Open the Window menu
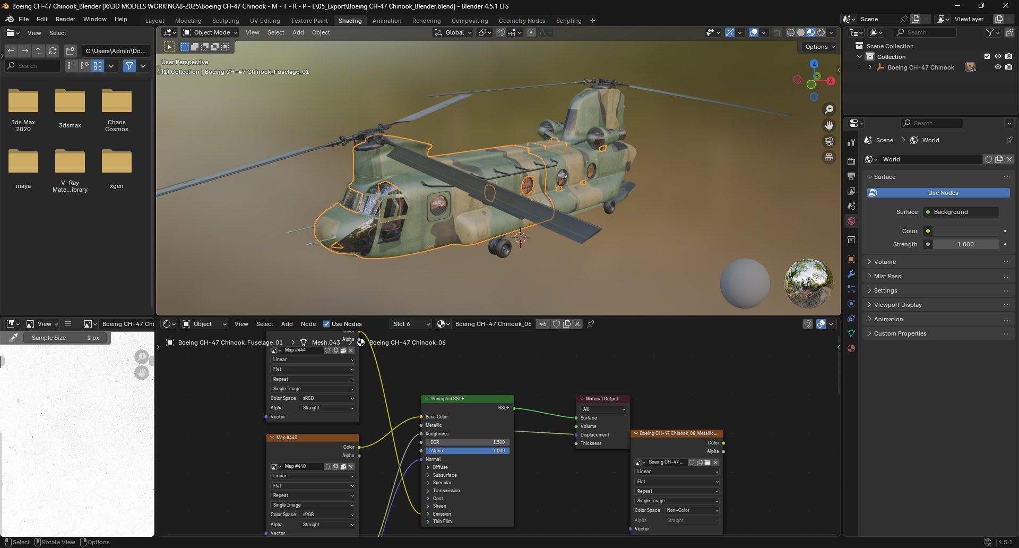Screen dimensions: 1019x548 (x=94, y=19)
